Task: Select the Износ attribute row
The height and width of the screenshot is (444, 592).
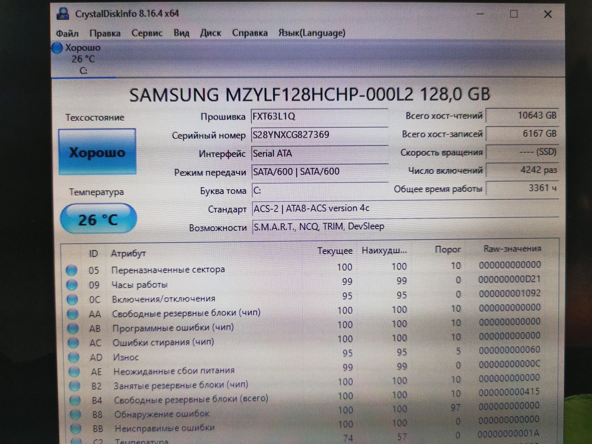Action: [x=303, y=354]
